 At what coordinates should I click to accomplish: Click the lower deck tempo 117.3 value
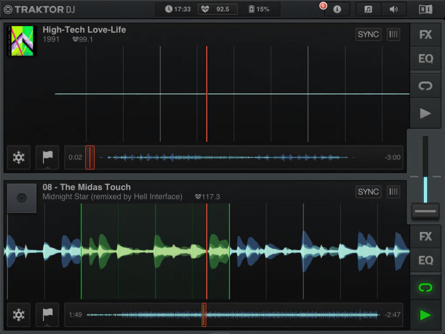(x=208, y=196)
